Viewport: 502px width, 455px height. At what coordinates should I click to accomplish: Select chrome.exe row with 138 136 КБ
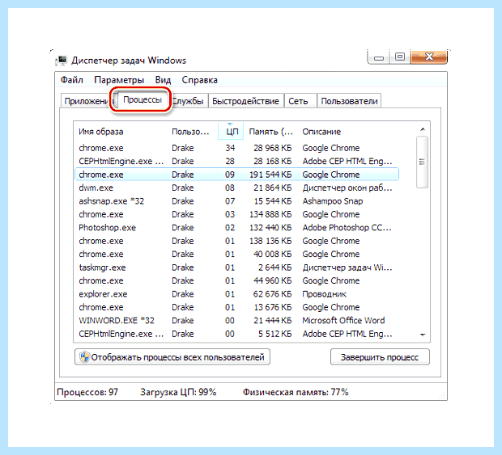[237, 241]
